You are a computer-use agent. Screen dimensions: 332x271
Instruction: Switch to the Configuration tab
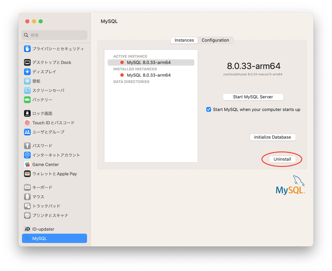pos(215,40)
